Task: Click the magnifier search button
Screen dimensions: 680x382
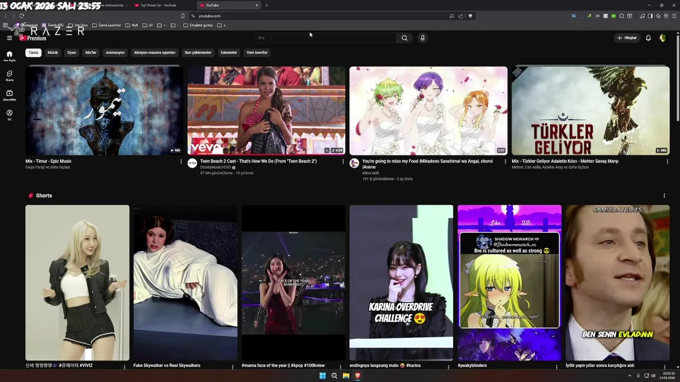Action: (404, 38)
